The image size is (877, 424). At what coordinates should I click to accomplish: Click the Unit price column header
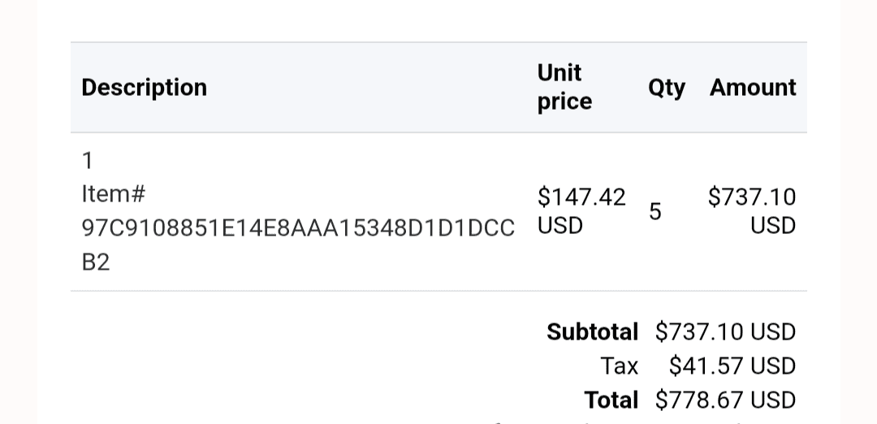[x=564, y=87]
